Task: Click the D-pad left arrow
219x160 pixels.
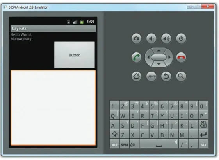Action: 148,57
